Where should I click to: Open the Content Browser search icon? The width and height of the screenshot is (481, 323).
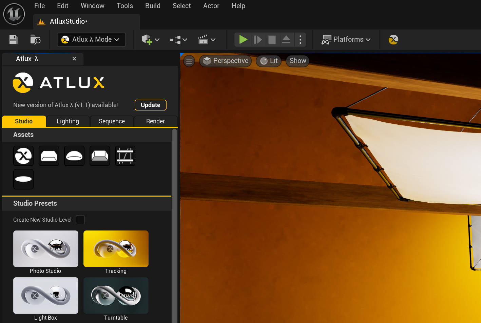[x=35, y=40]
